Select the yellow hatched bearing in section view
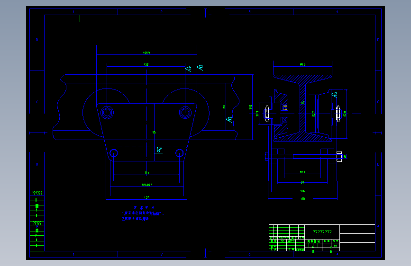Viewport: 411px width, 266px height. 285,107
